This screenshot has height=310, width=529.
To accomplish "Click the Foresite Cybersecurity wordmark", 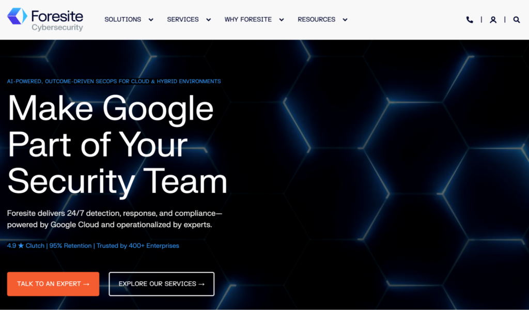I will point(56,20).
